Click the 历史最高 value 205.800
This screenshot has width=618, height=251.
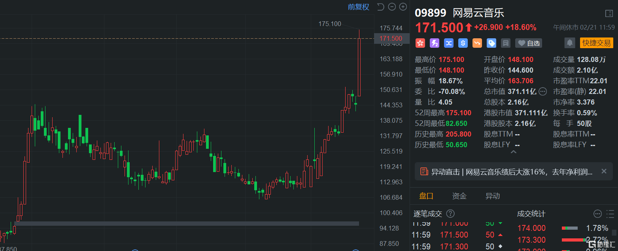click(x=458, y=134)
